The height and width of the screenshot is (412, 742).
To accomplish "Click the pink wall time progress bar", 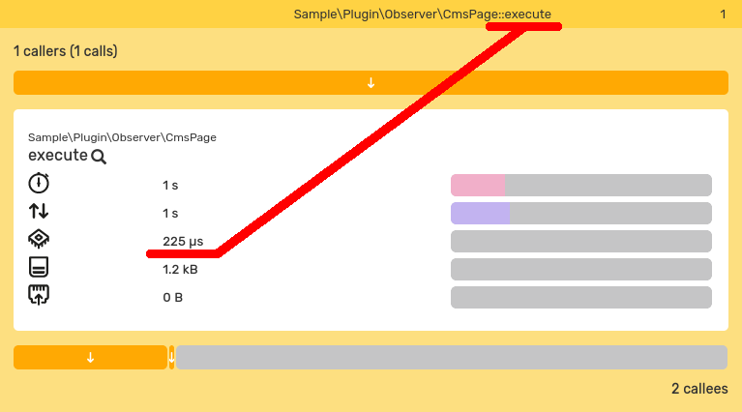I will tap(581, 185).
